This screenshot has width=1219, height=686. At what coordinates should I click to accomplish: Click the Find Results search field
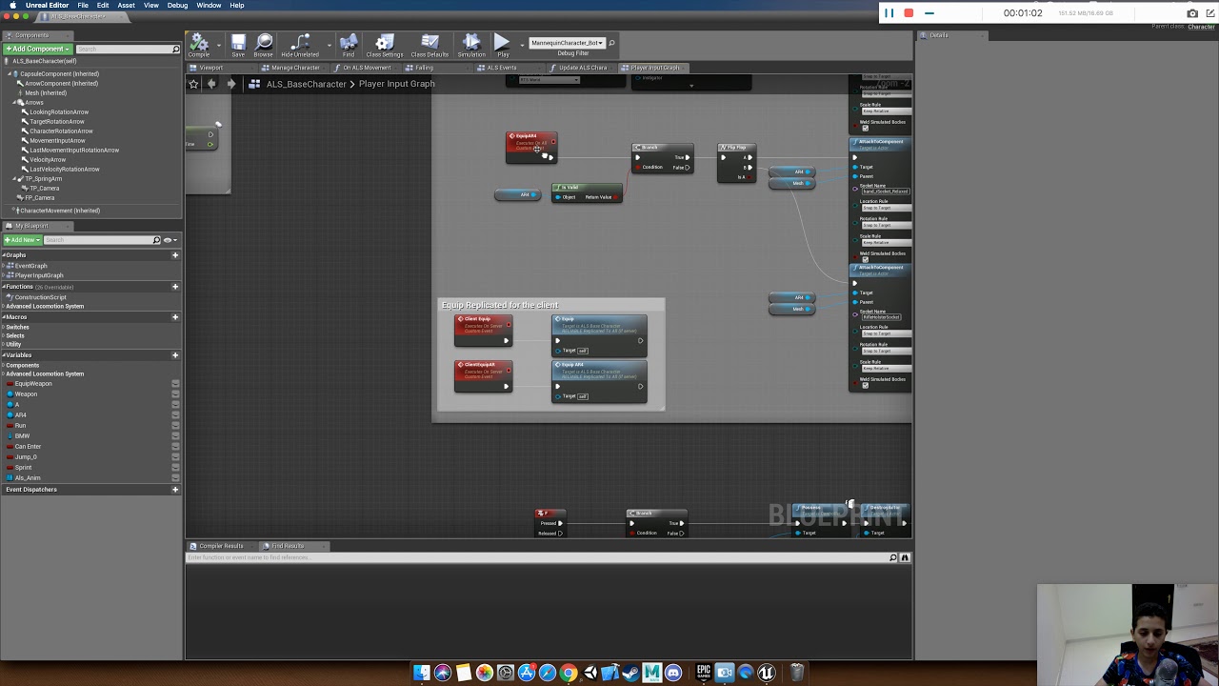coord(539,557)
